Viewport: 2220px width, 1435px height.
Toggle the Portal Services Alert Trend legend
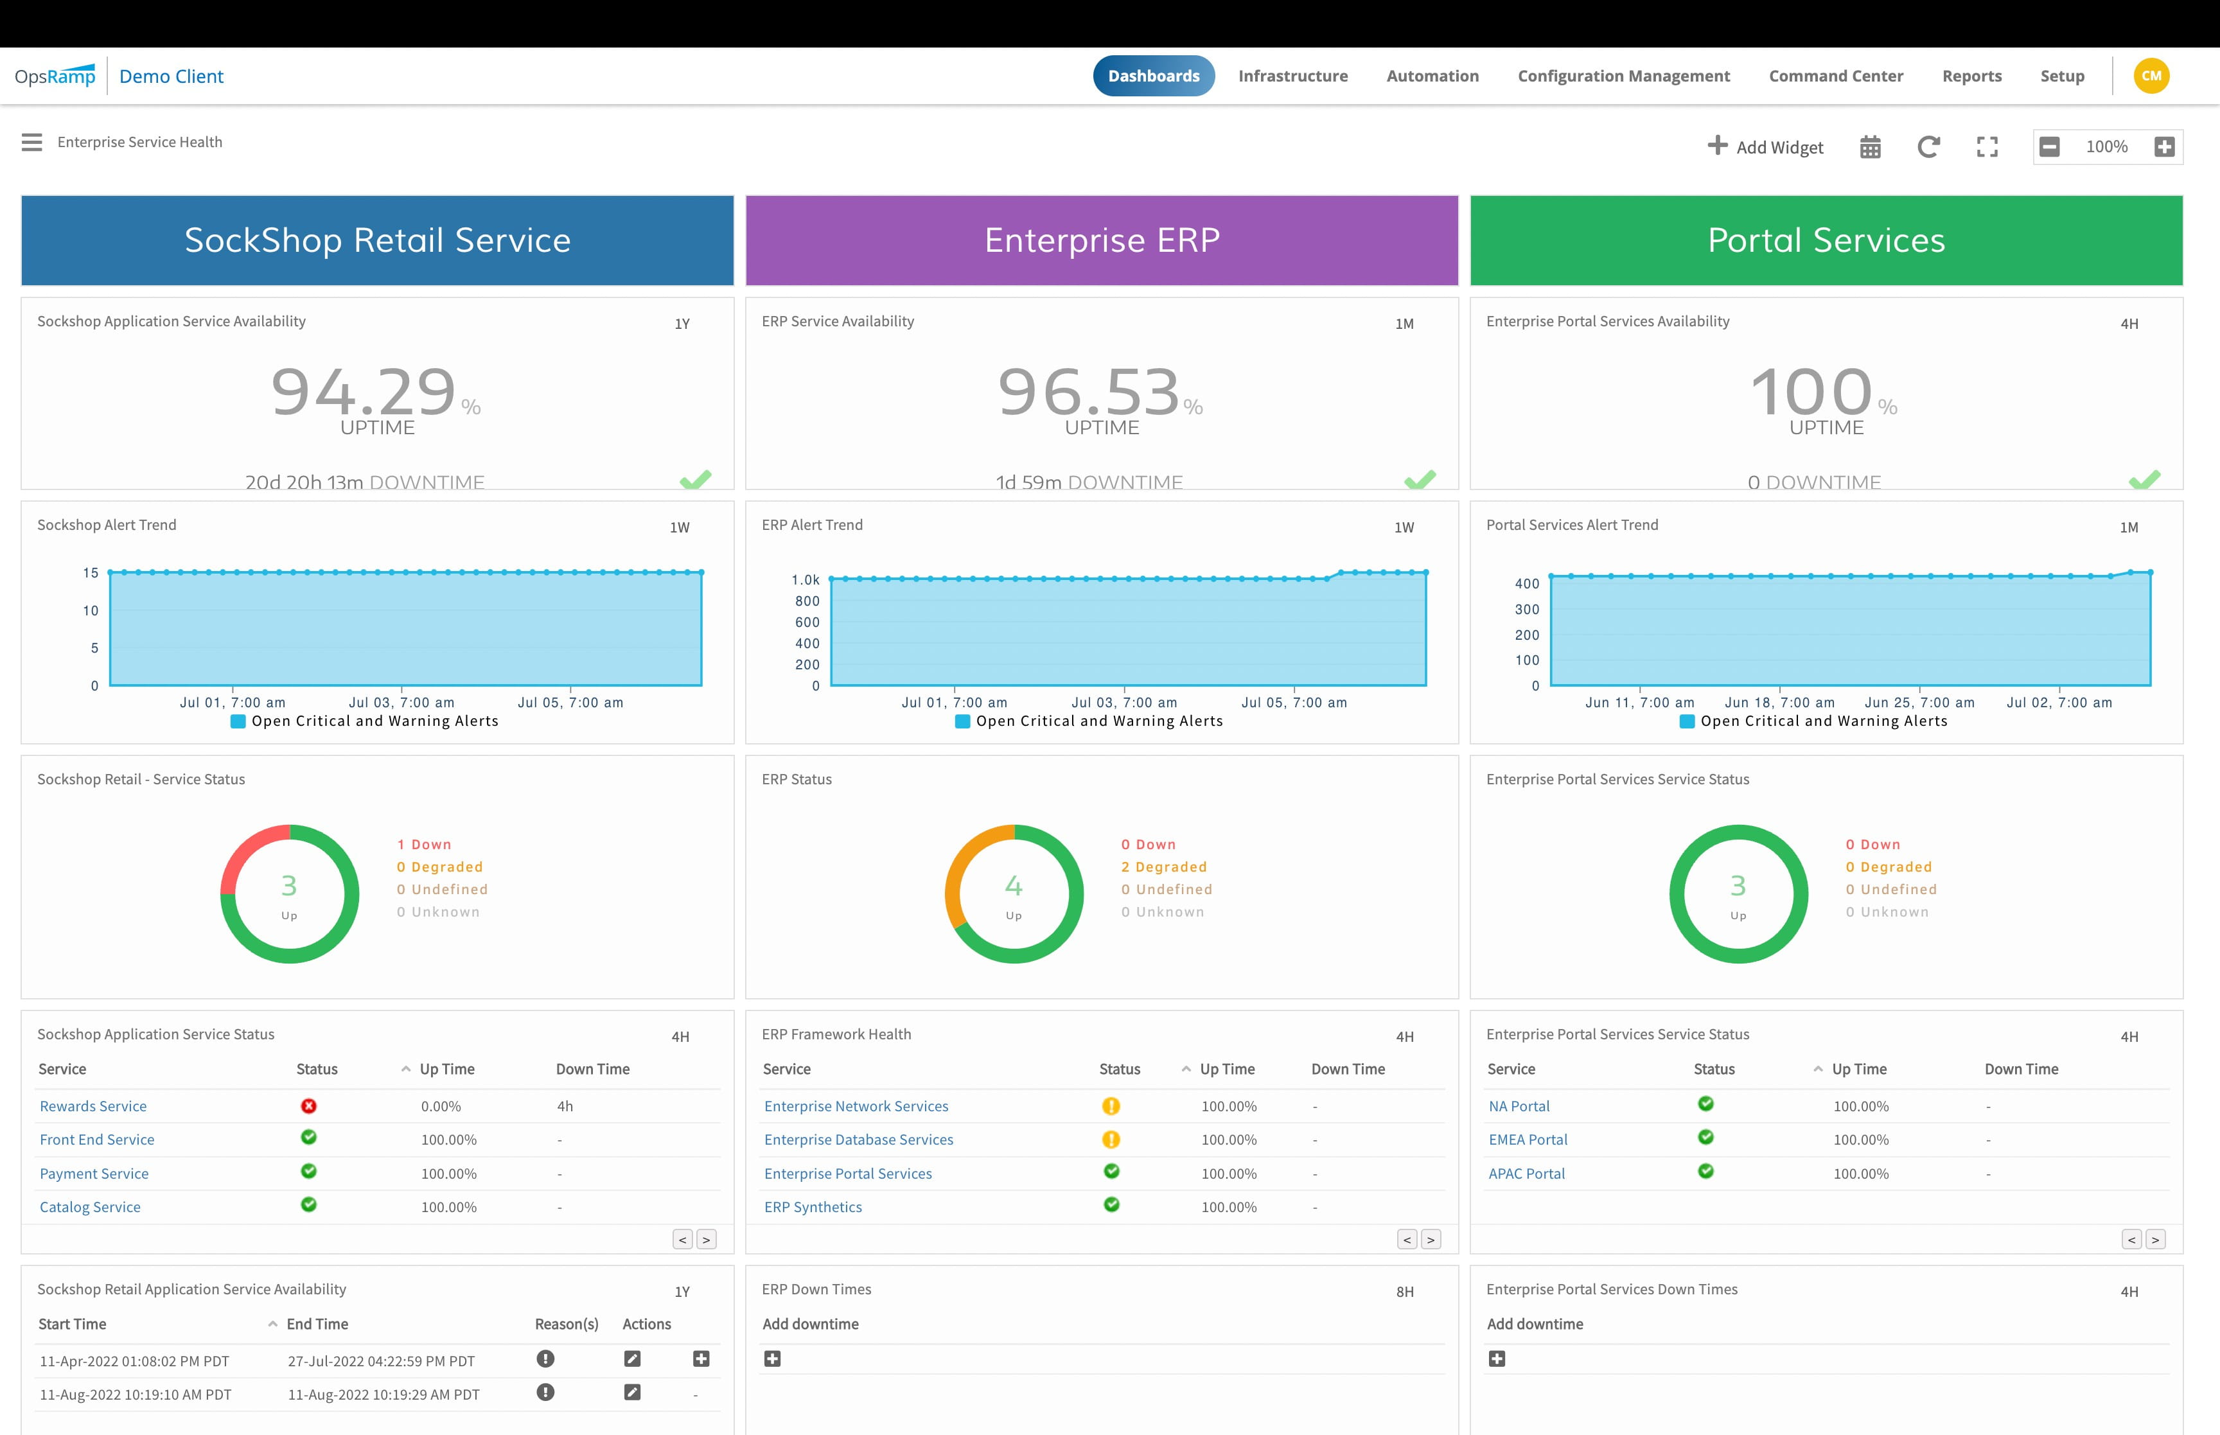point(1815,720)
